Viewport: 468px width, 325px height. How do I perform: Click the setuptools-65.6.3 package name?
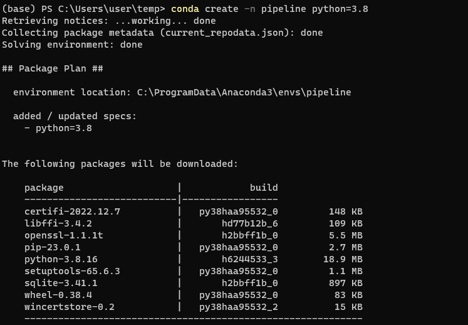coord(72,271)
